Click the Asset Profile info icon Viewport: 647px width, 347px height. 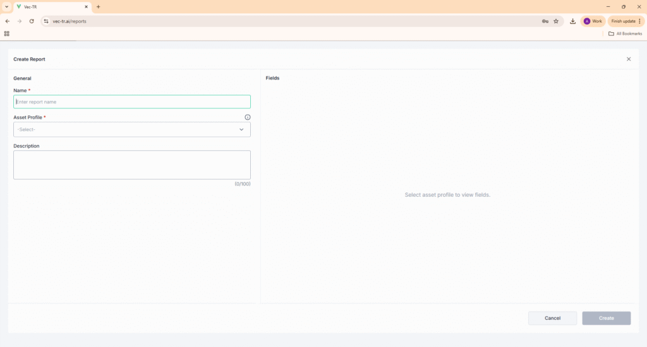click(247, 117)
